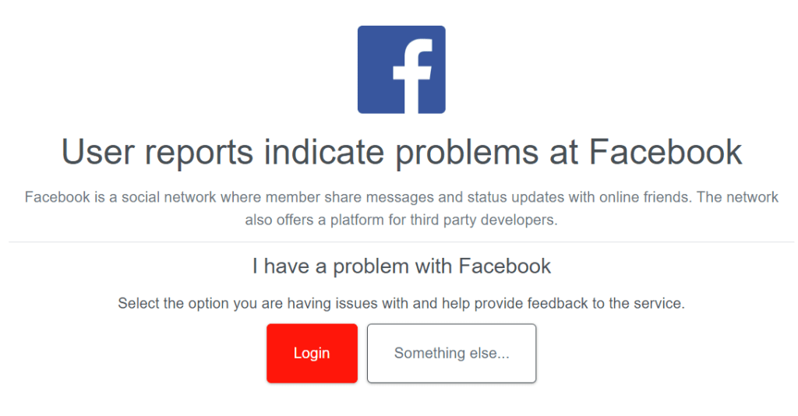Click "having issues with" in the instruction line

pos(347,304)
